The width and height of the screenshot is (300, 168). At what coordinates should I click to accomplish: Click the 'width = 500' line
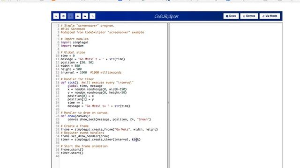click(x=70, y=66)
